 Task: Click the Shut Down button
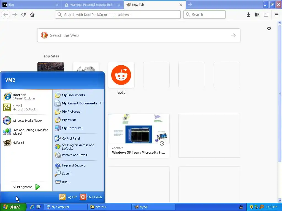tap(91, 197)
